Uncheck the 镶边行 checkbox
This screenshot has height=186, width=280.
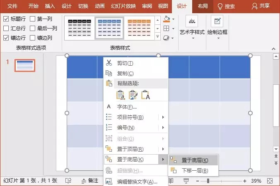6,38
